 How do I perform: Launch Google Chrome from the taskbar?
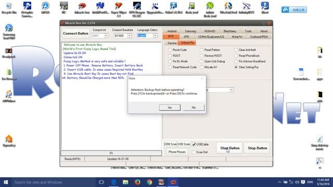149,182
